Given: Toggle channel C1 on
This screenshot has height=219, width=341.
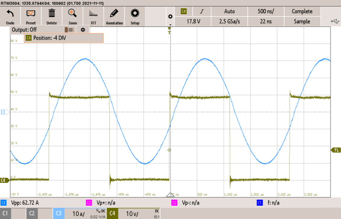Looking at the screenshot, I should tap(5, 213).
